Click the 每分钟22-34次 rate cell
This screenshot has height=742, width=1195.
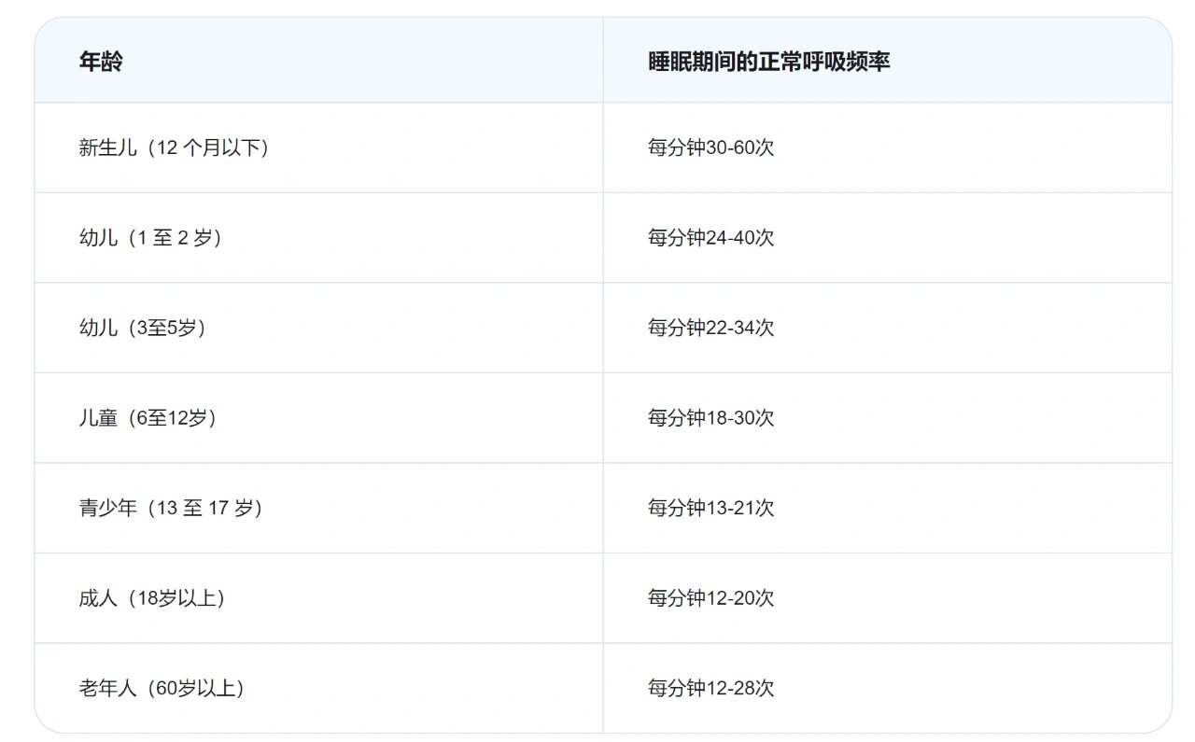tap(710, 328)
